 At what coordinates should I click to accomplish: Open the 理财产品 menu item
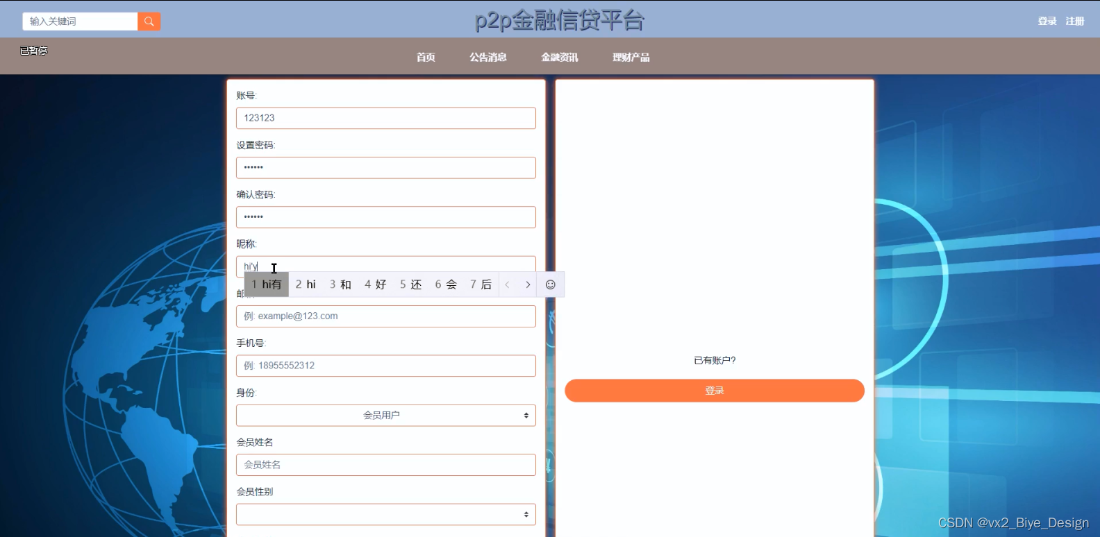tap(631, 57)
